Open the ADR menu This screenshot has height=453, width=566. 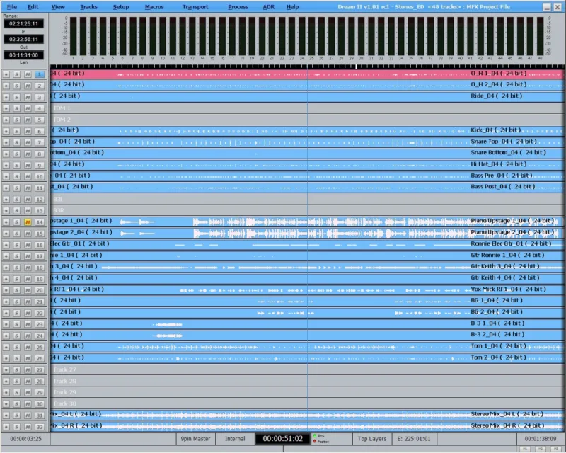click(x=269, y=7)
